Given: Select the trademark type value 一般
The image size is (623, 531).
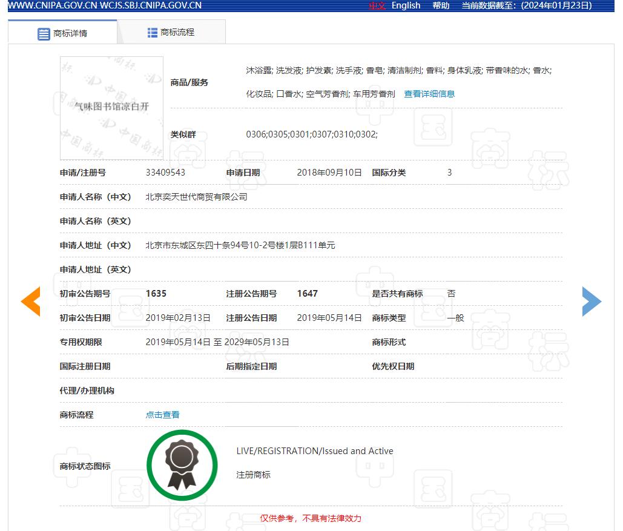Looking at the screenshot, I should pos(455,318).
